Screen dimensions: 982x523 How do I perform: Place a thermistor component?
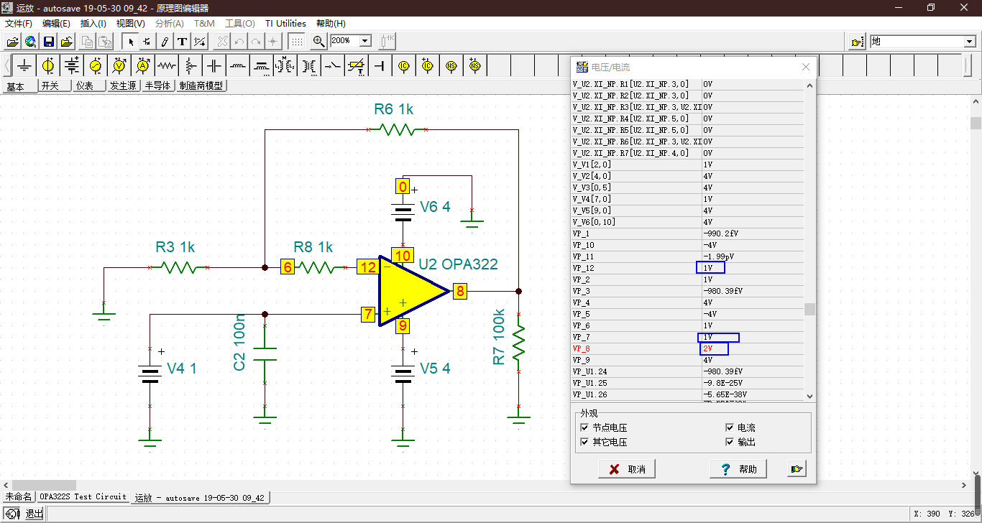(357, 66)
